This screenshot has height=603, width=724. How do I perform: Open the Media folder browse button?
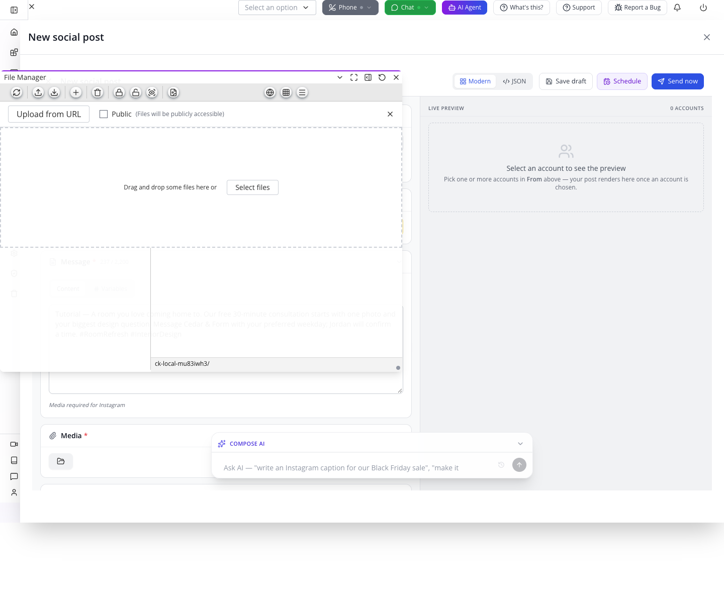click(x=61, y=461)
